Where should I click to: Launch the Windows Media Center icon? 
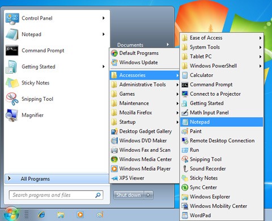click(x=114, y=159)
